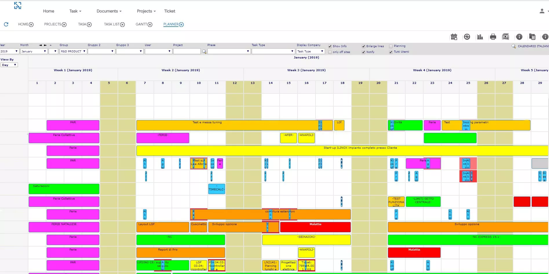Open the View By Day dropdown

click(x=9, y=65)
